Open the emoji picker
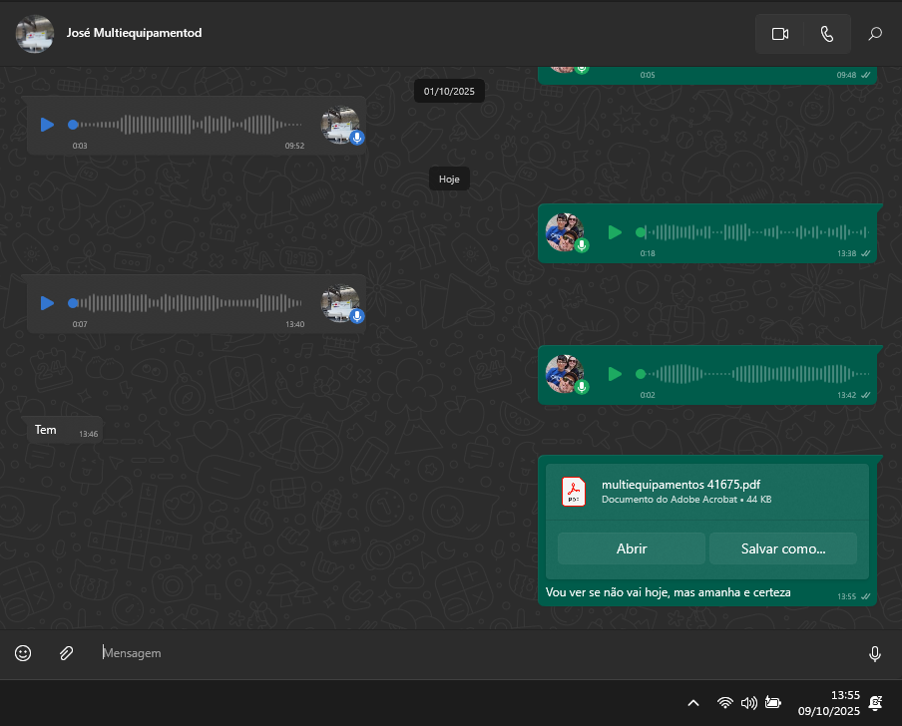This screenshot has width=902, height=726. [23, 653]
